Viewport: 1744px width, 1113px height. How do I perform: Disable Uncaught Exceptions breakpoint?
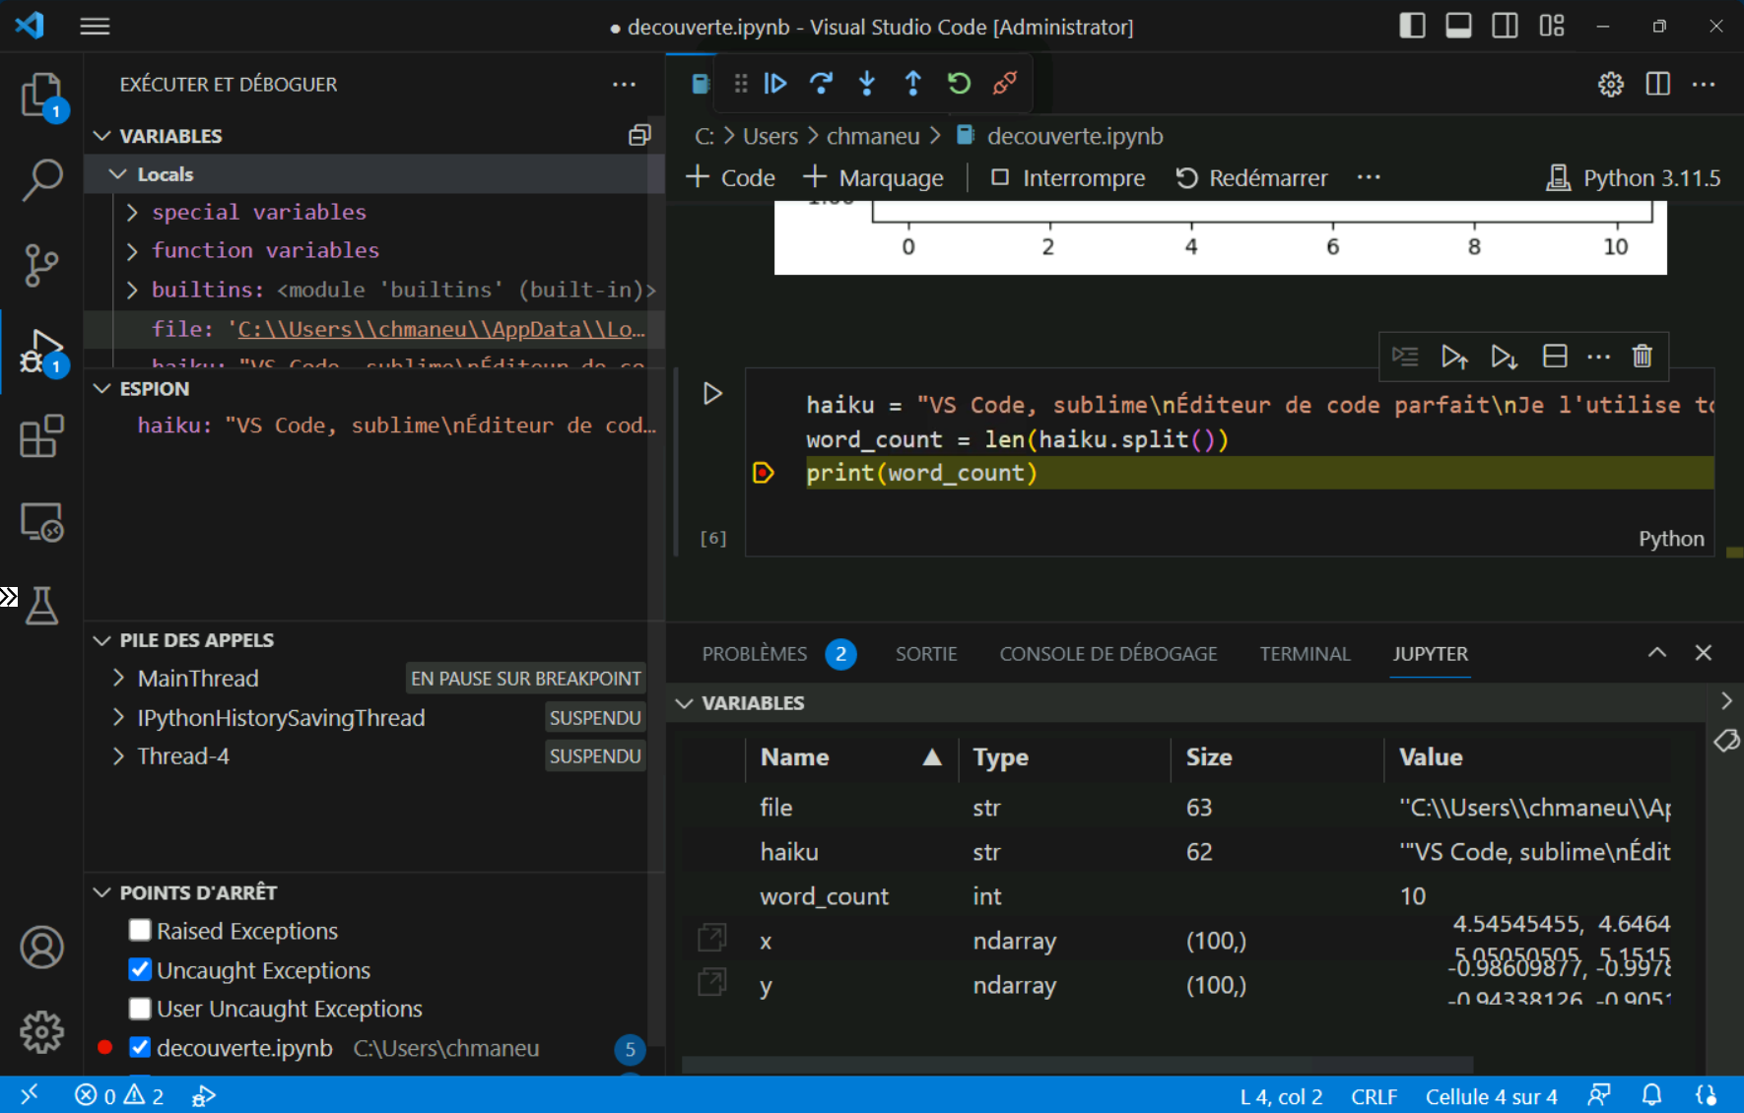tap(140, 970)
